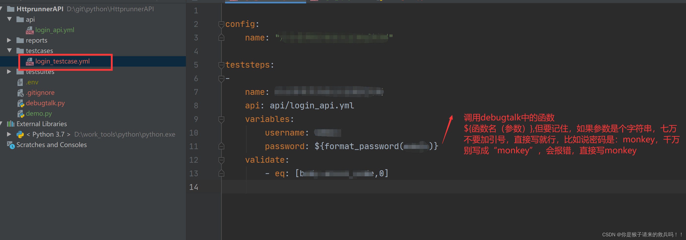The height and width of the screenshot is (240, 686).
Task: Expand the testsuites folder
Action: coord(9,71)
